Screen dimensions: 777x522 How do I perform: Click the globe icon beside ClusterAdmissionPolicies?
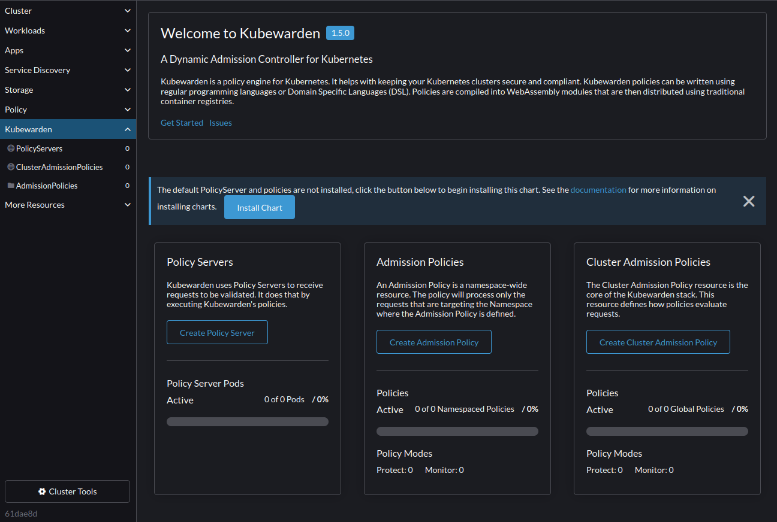point(11,167)
